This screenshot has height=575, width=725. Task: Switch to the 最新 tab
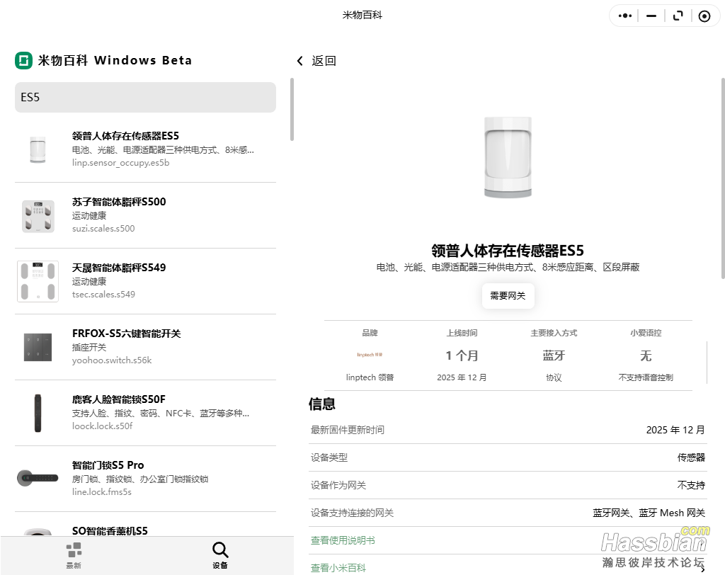74,555
